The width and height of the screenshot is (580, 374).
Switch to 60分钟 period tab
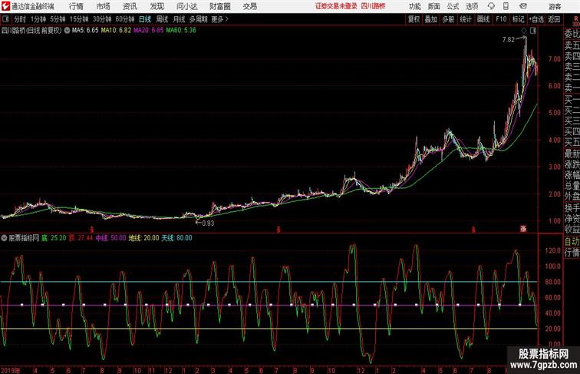pos(125,19)
